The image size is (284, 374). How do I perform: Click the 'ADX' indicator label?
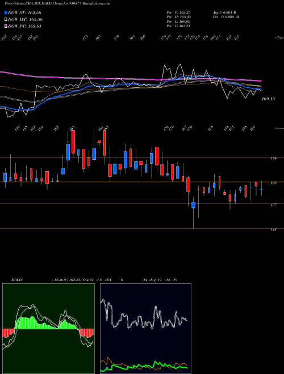point(108,280)
